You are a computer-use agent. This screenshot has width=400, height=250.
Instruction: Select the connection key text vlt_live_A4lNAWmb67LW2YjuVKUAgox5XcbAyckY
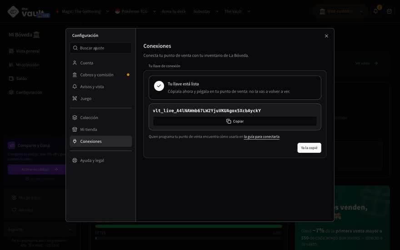pos(207,111)
